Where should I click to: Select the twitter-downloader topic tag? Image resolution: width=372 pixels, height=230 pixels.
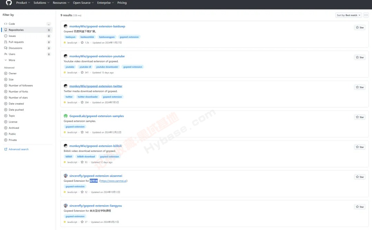pyautogui.click(x=88, y=97)
